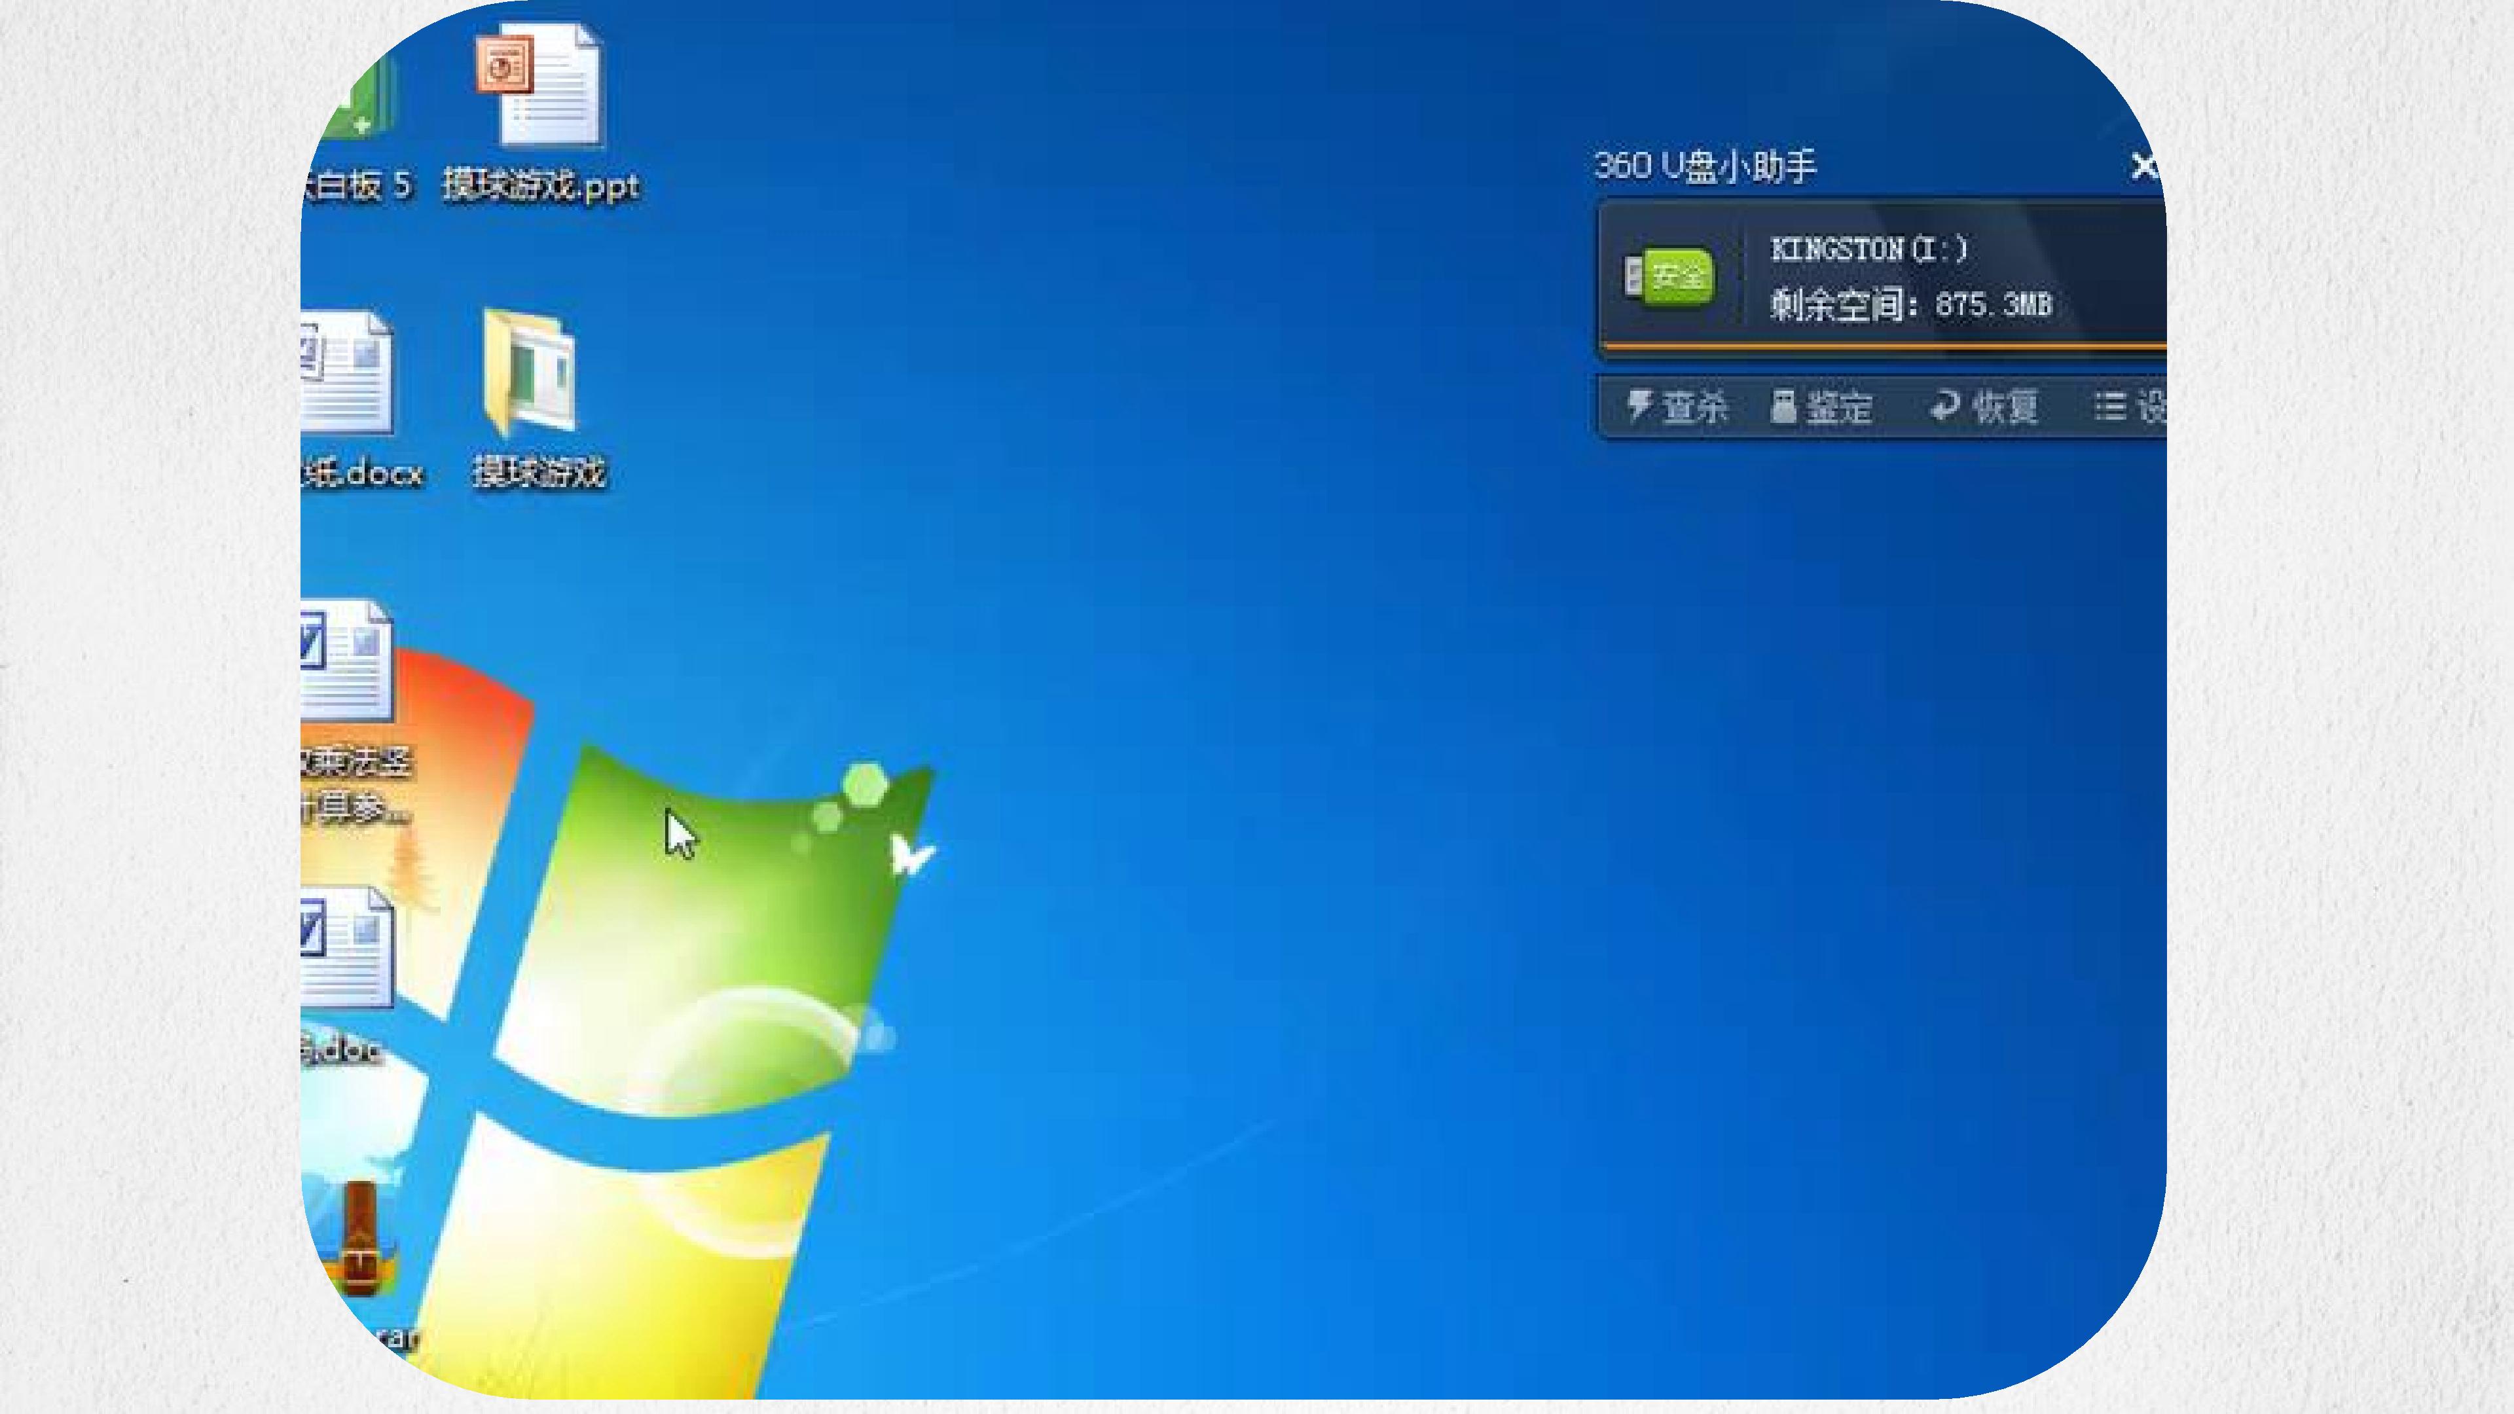The width and height of the screenshot is (2514, 1414).
Task: Click the 剩余空间: 875.3MB free space text
Action: (x=1911, y=304)
